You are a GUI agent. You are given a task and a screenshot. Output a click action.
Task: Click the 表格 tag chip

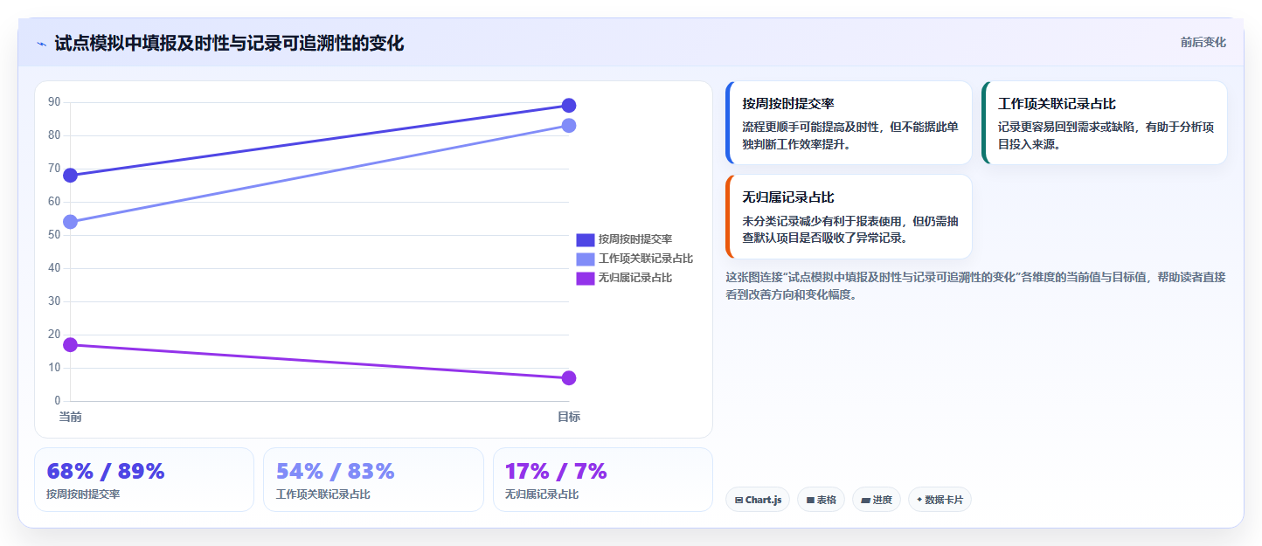[821, 500]
